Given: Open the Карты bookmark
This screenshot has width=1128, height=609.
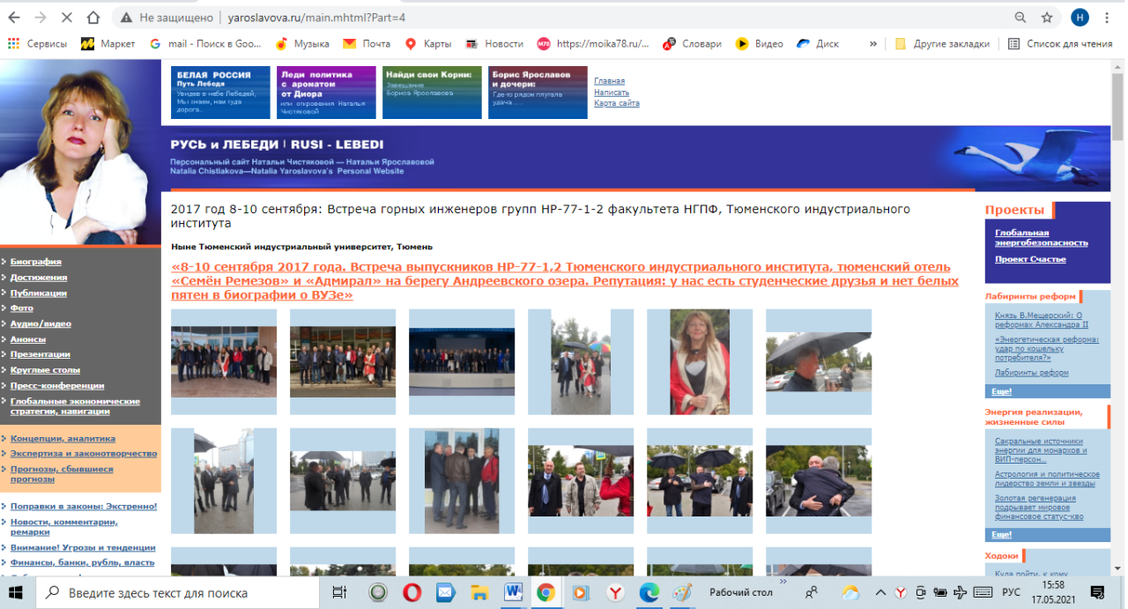Looking at the screenshot, I should coord(428,43).
